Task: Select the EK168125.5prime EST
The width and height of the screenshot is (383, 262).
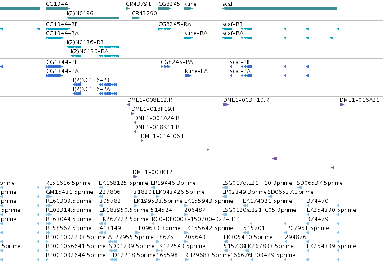Action: point(101,188)
